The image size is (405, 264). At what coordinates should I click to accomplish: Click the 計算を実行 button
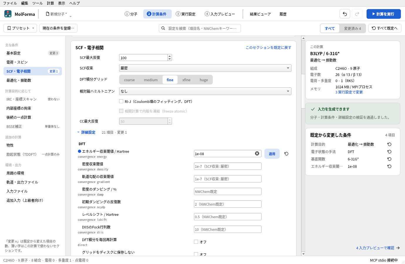coord(384,14)
